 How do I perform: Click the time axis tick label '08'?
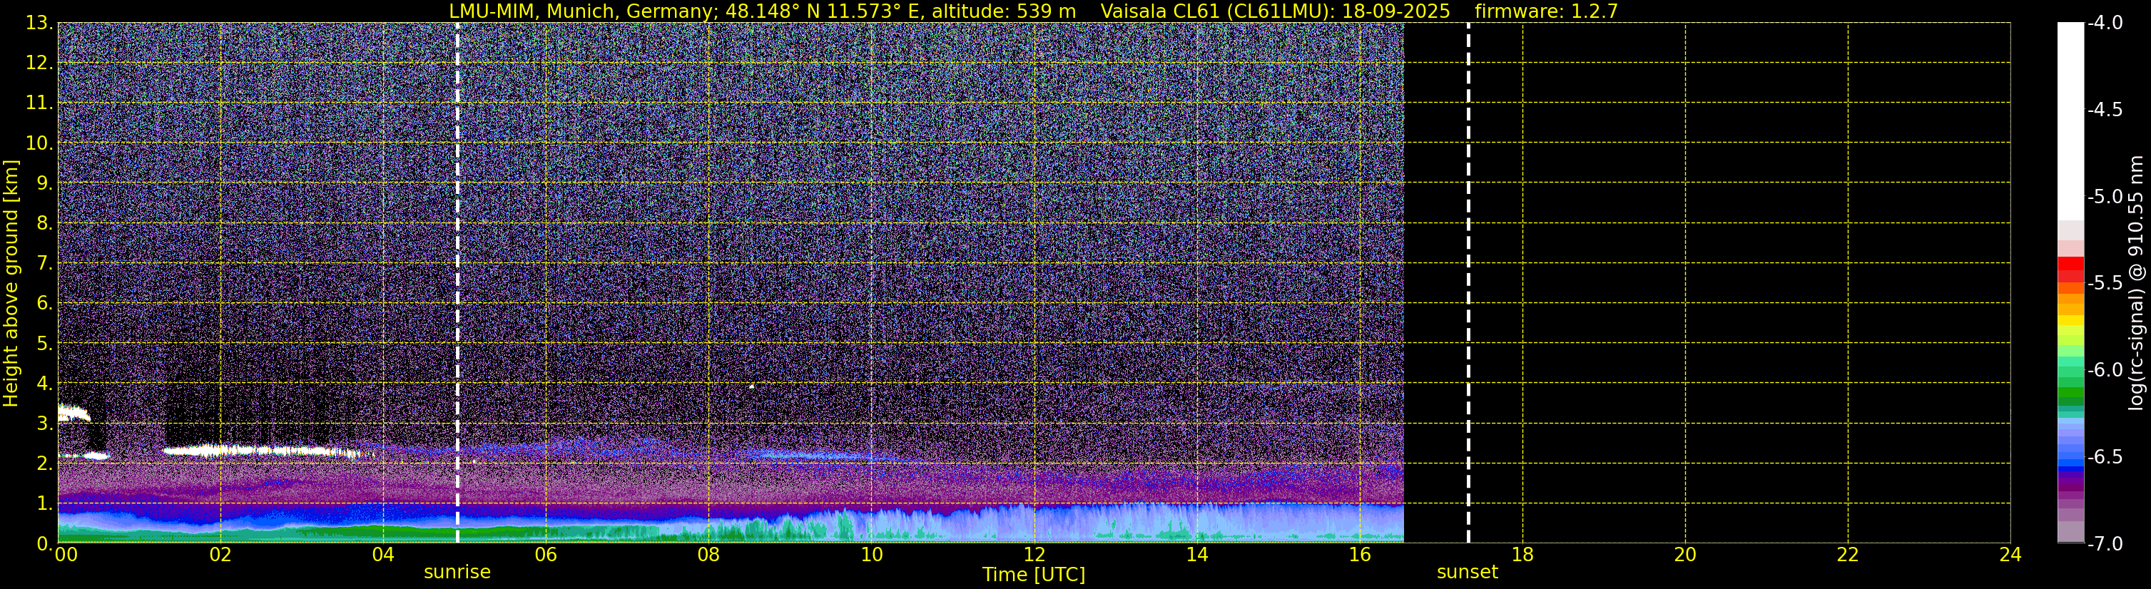708,554
